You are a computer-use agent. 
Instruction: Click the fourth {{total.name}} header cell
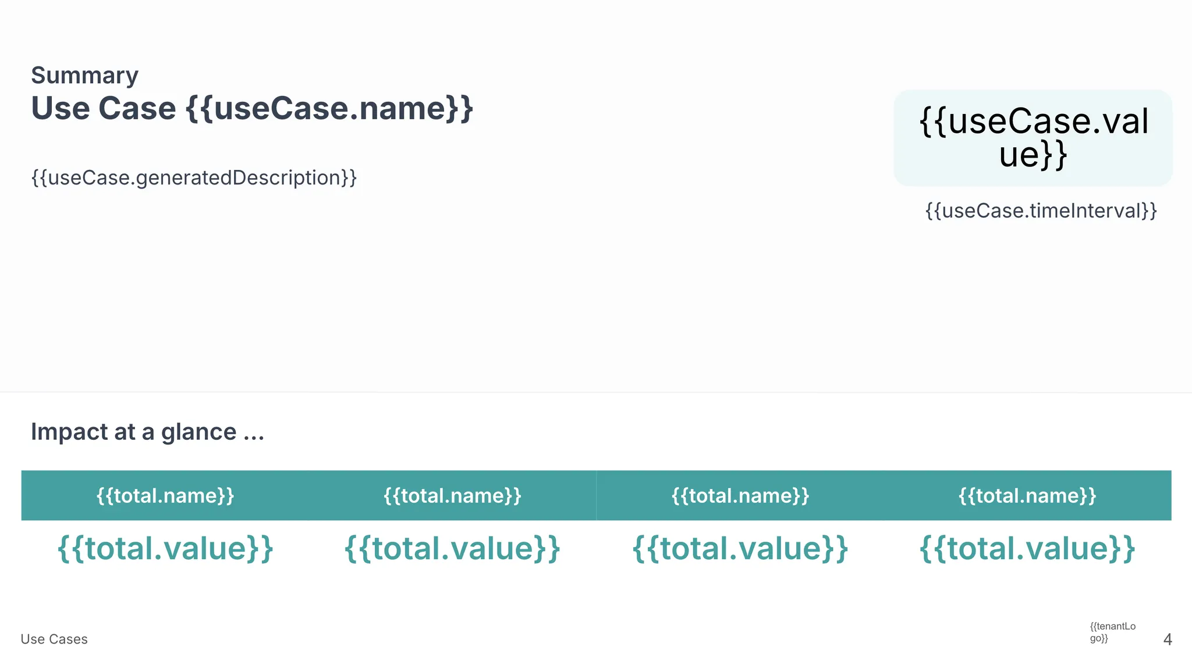pyautogui.click(x=1027, y=496)
